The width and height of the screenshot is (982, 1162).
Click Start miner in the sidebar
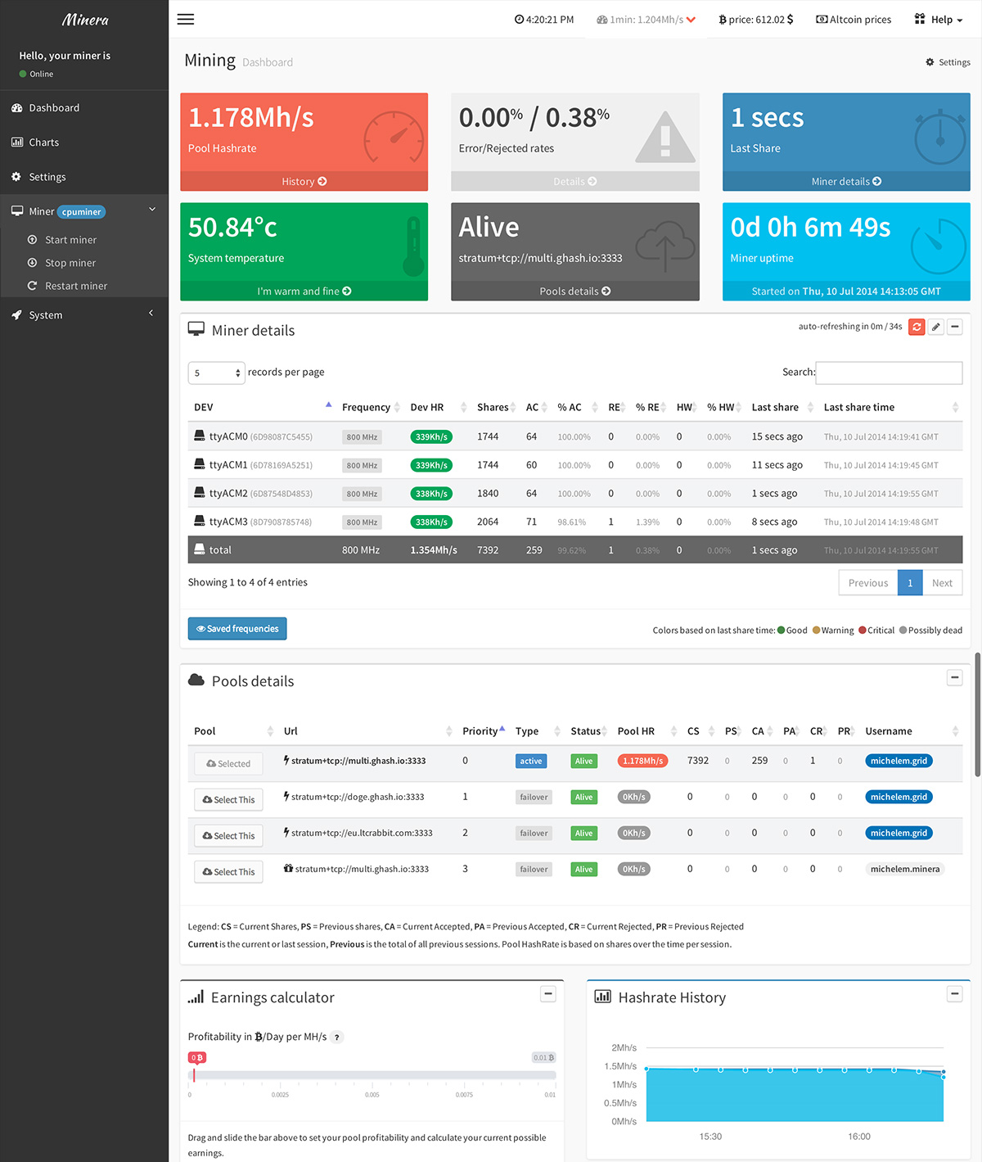click(70, 240)
